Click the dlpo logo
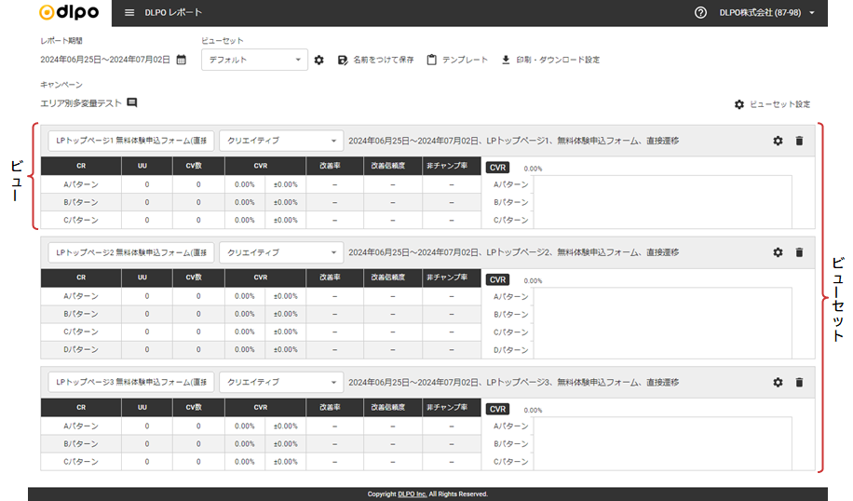This screenshot has width=853, height=501. [69, 12]
